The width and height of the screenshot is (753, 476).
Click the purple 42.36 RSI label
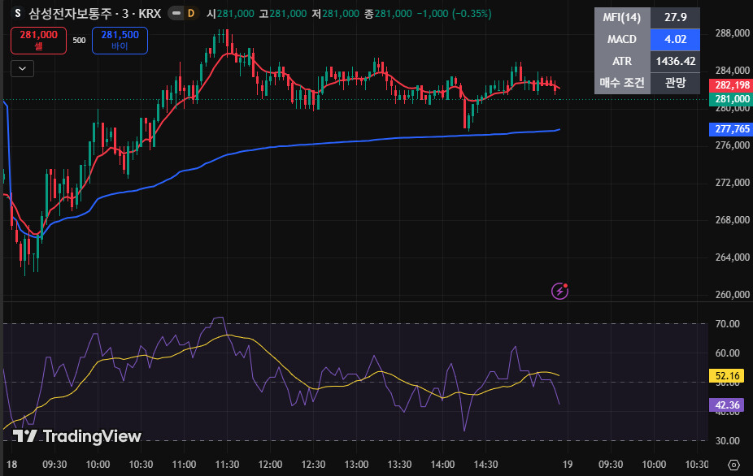tap(727, 405)
